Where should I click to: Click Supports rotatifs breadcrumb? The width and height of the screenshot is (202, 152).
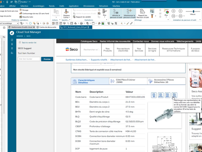[x=99, y=60]
